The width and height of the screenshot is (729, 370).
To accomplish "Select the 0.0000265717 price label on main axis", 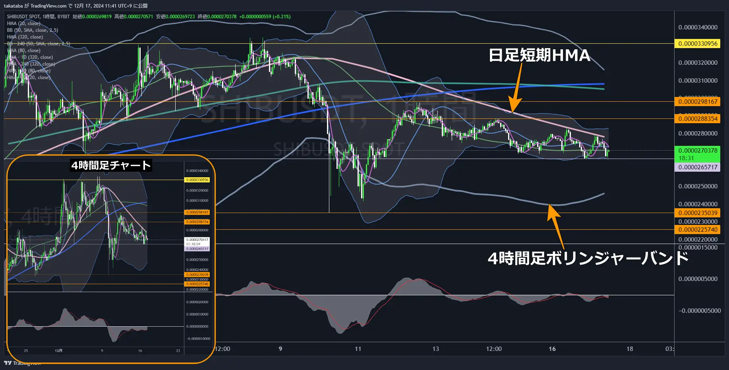I will click(x=698, y=167).
